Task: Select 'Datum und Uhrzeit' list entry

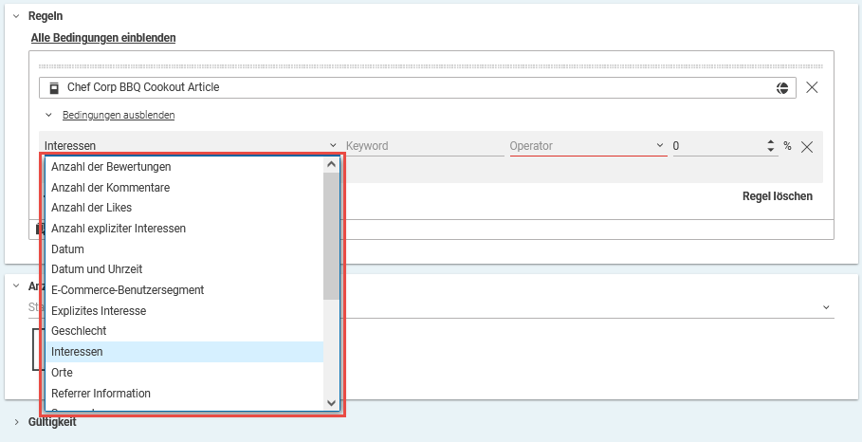Action: point(97,269)
